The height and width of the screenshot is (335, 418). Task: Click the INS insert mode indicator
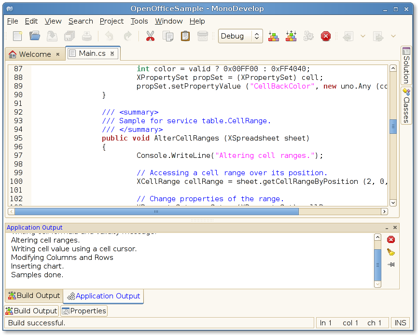tap(400, 323)
